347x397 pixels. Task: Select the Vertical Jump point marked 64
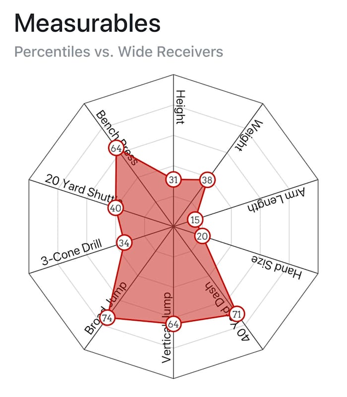[x=173, y=324]
